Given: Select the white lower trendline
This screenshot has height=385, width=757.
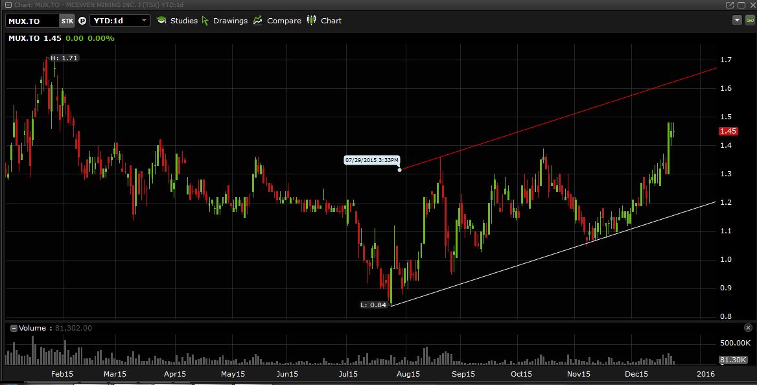Looking at the screenshot, I should [553, 253].
